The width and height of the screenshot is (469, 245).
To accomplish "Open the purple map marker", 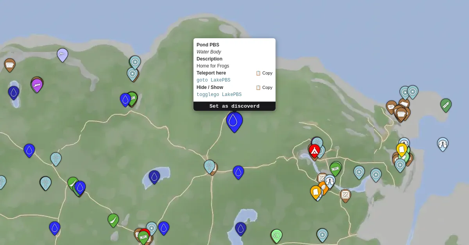I will [37, 85].
